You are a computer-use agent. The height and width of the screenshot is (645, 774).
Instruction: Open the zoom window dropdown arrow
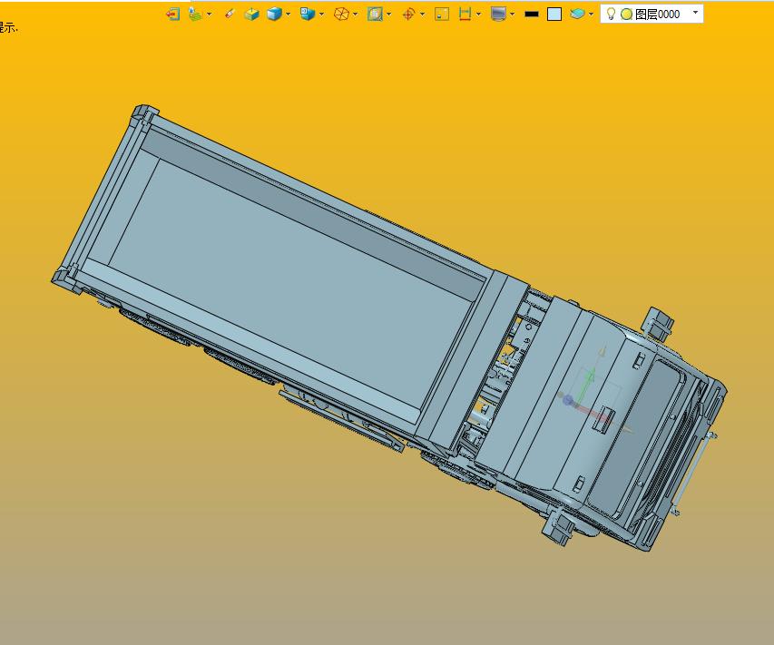pos(389,15)
